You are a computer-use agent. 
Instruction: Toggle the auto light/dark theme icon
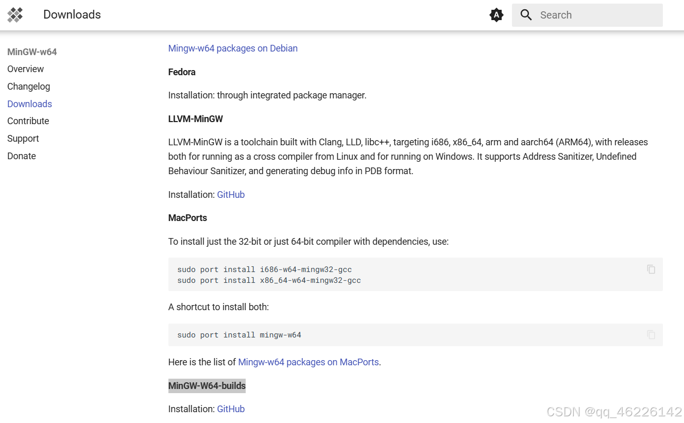click(496, 15)
